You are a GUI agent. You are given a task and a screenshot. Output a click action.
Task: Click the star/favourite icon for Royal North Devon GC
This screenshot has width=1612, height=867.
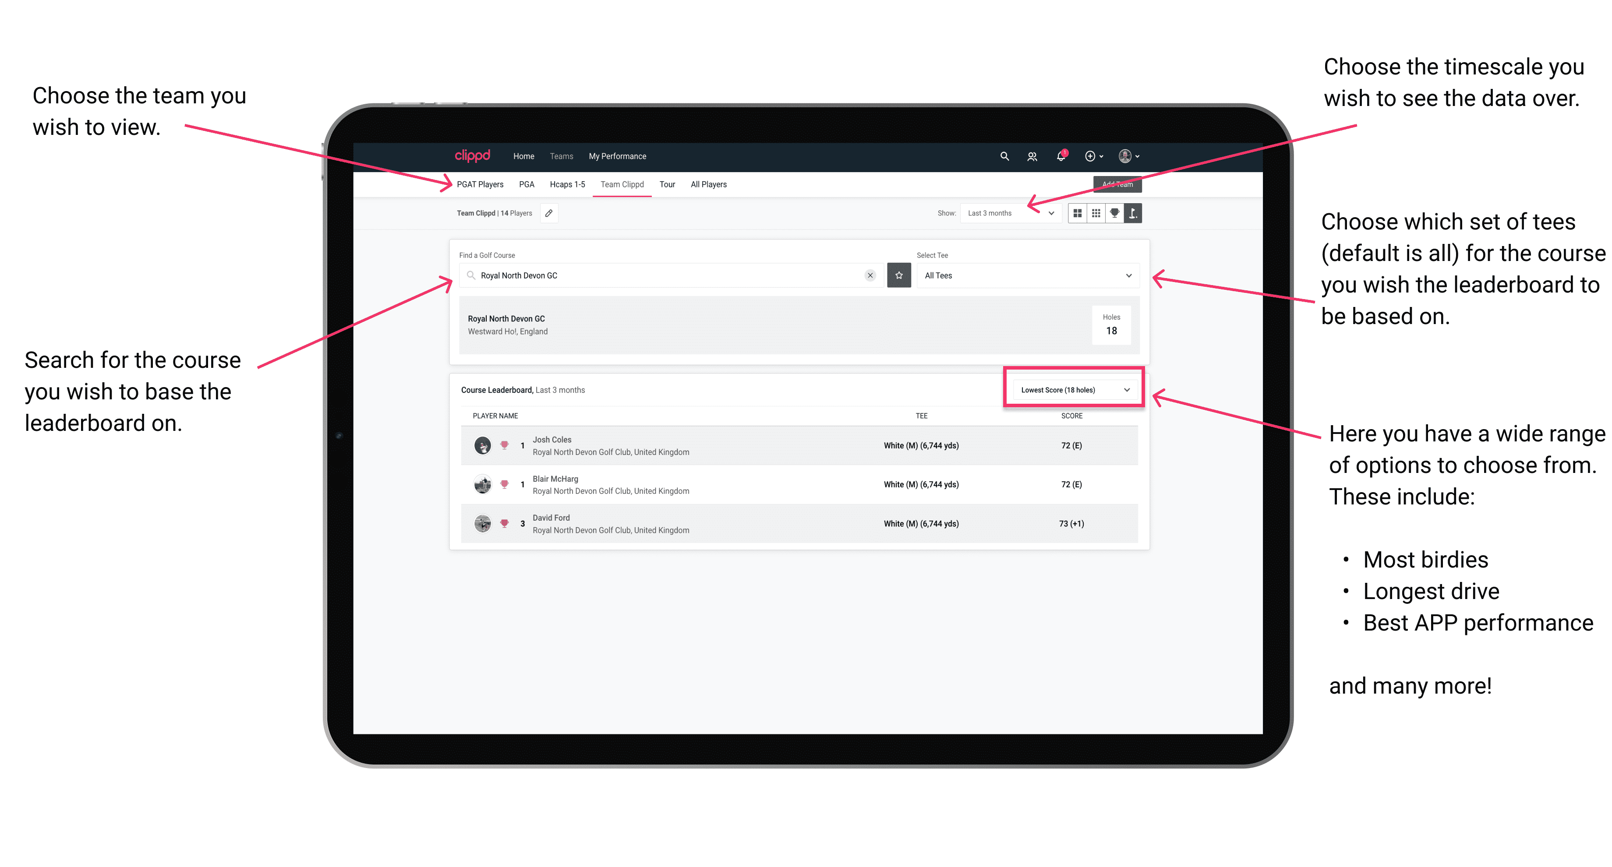(900, 275)
